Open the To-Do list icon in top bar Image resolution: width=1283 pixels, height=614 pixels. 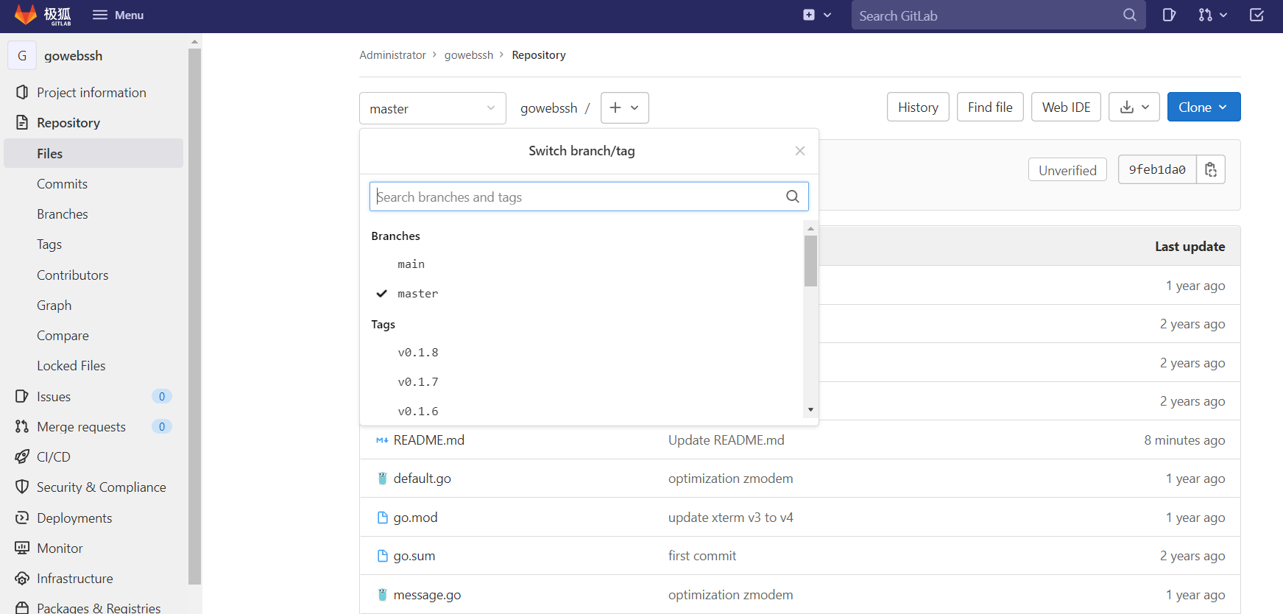click(x=1257, y=15)
